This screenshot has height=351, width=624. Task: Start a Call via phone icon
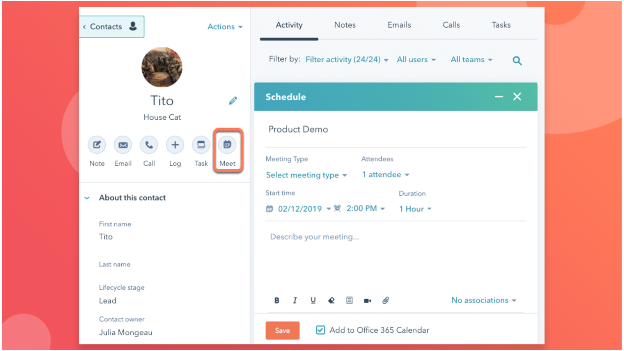coord(149,145)
